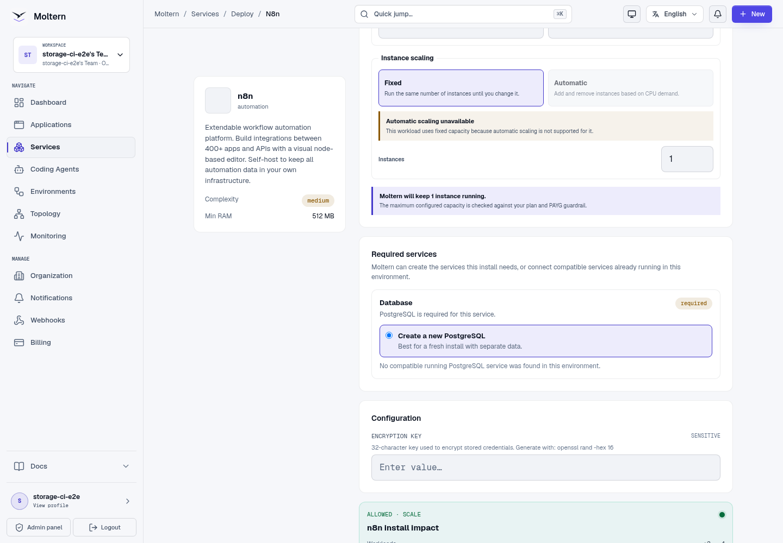Click the Quick jump search box

[463, 14]
